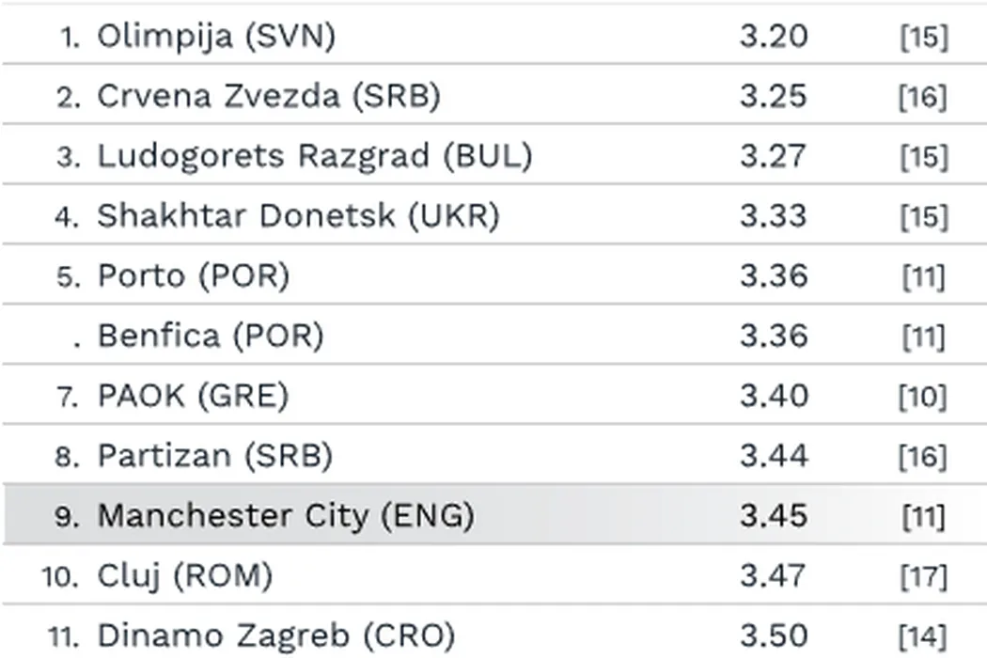Select Ludogorets Razgrad (BUL) row
This screenshot has height=658, width=987.
(x=314, y=156)
